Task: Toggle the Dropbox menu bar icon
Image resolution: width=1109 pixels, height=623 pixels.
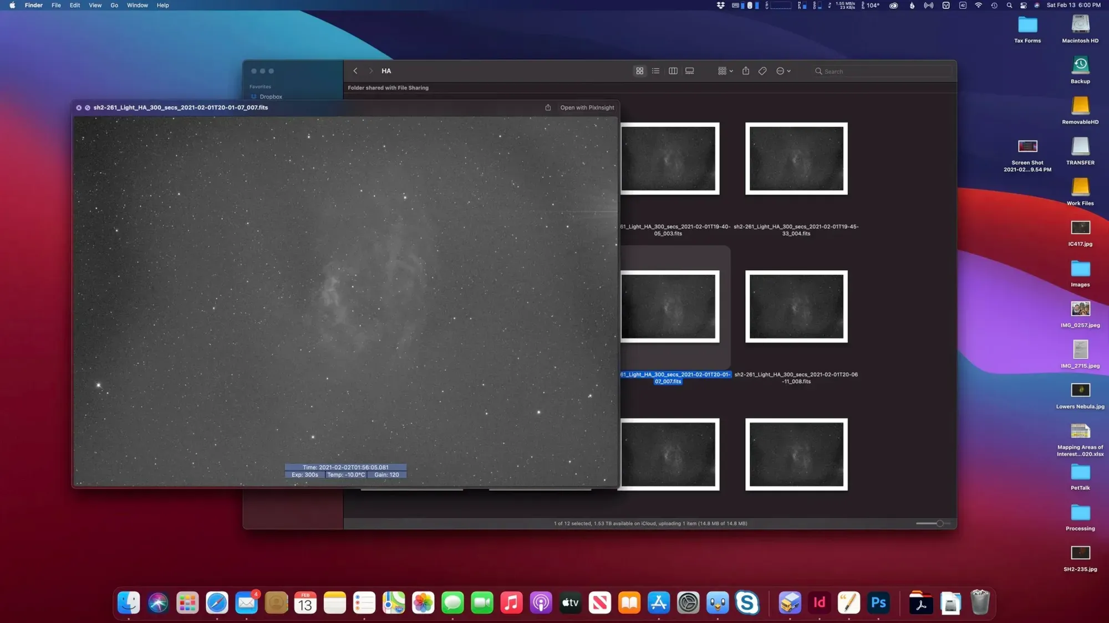Action: tap(719, 5)
